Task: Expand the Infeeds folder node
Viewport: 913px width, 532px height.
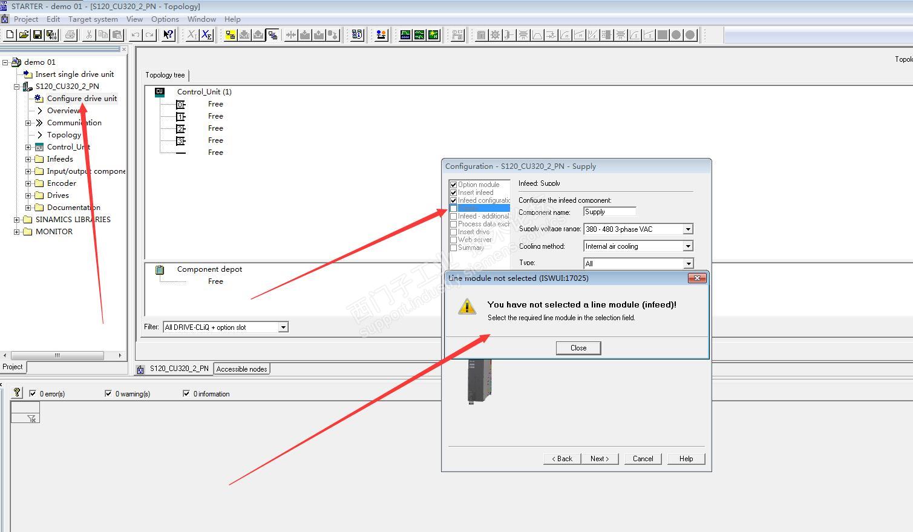Action: click(28, 159)
